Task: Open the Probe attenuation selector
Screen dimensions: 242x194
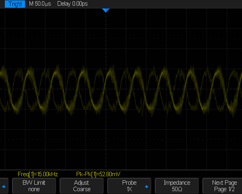Action: [x=129, y=186]
